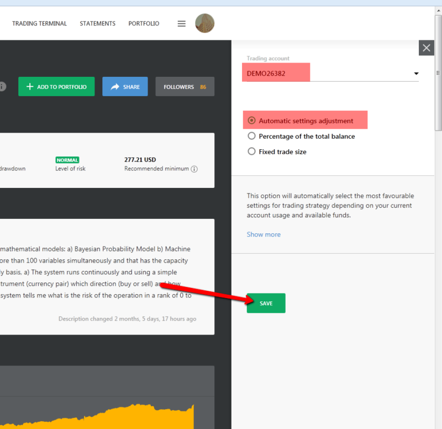Click the Share button
Viewport: 442px width, 429px height.
pos(125,87)
